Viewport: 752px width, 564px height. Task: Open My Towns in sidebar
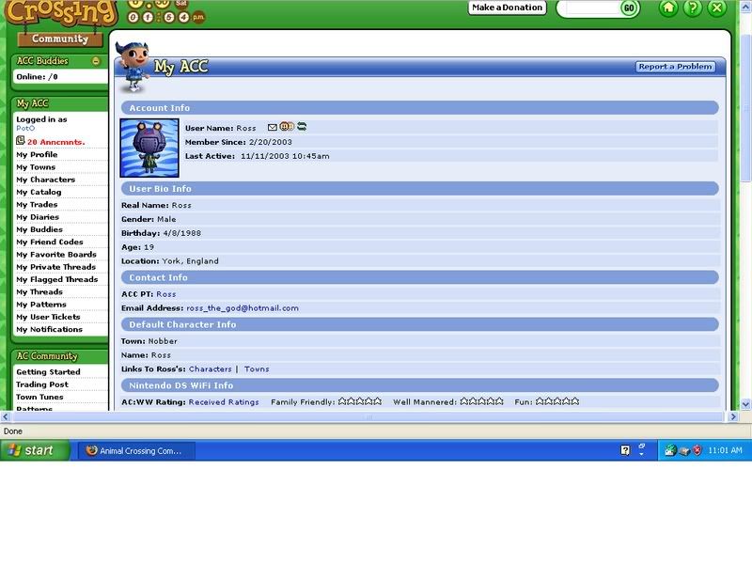point(36,167)
